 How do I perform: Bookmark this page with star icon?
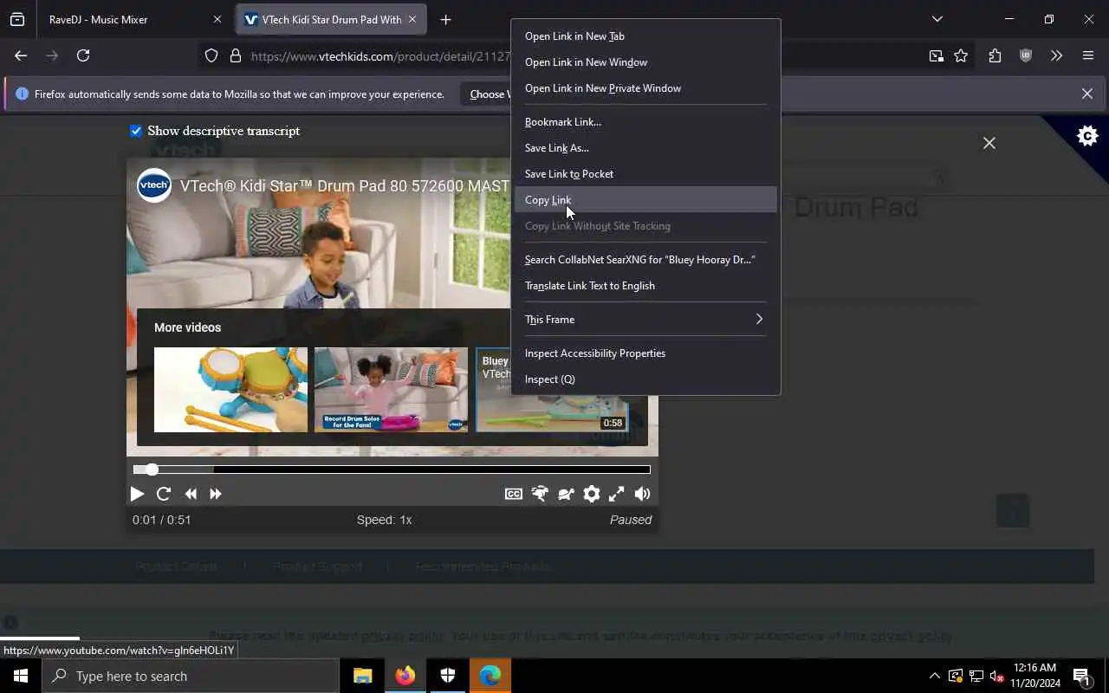961,56
